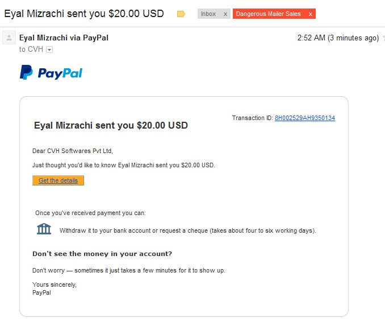385x330 pixels.
Task: Open transaction ID 8H002529AH9350134 link
Action: coord(305,118)
